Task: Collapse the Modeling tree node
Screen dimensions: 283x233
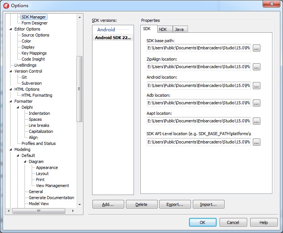Action: pyautogui.click(x=11, y=150)
